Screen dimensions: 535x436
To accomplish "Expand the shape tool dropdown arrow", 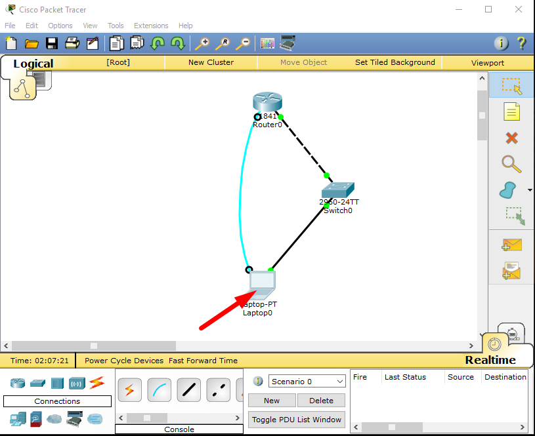I will [530, 190].
